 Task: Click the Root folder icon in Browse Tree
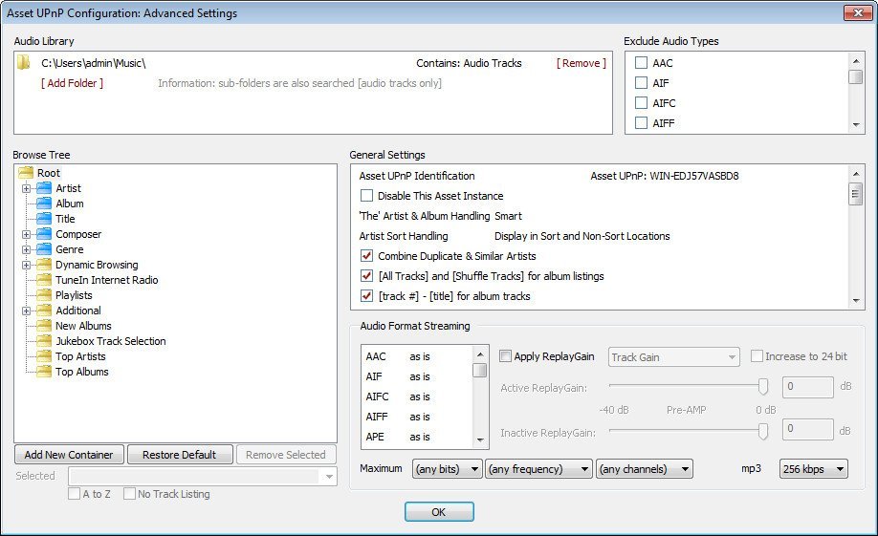tap(26, 173)
